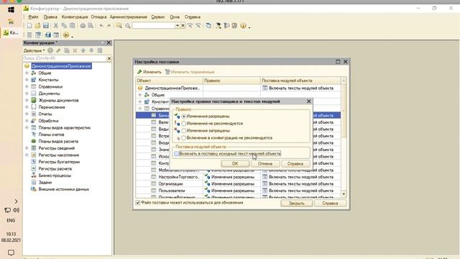Click the New document toolbar icon
The width and height of the screenshot is (460, 259).
pyautogui.click(x=29, y=26)
